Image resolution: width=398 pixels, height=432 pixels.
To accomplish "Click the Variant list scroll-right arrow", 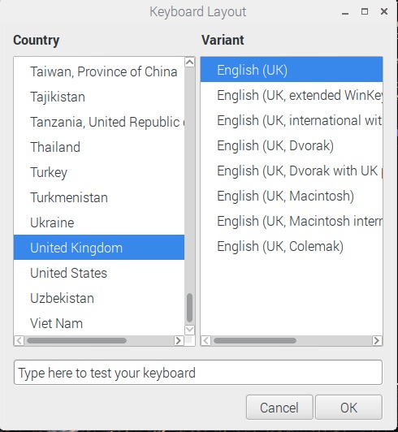I will tap(377, 340).
